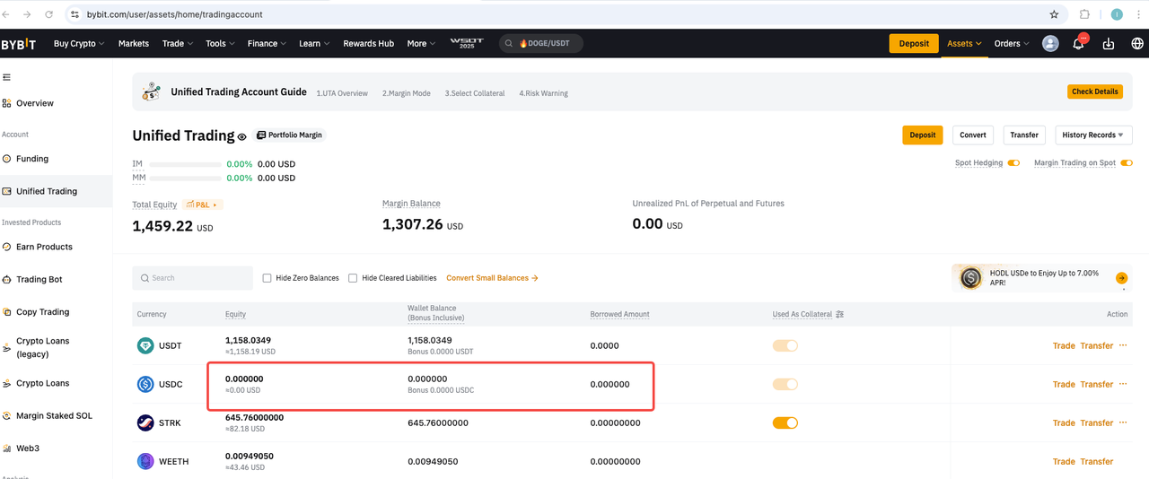Open the user profile avatar
The height and width of the screenshot is (479, 1149).
[x=1050, y=44]
